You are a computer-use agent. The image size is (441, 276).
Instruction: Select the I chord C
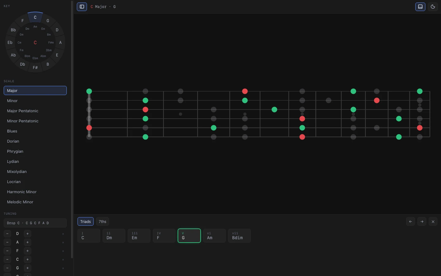(89, 236)
